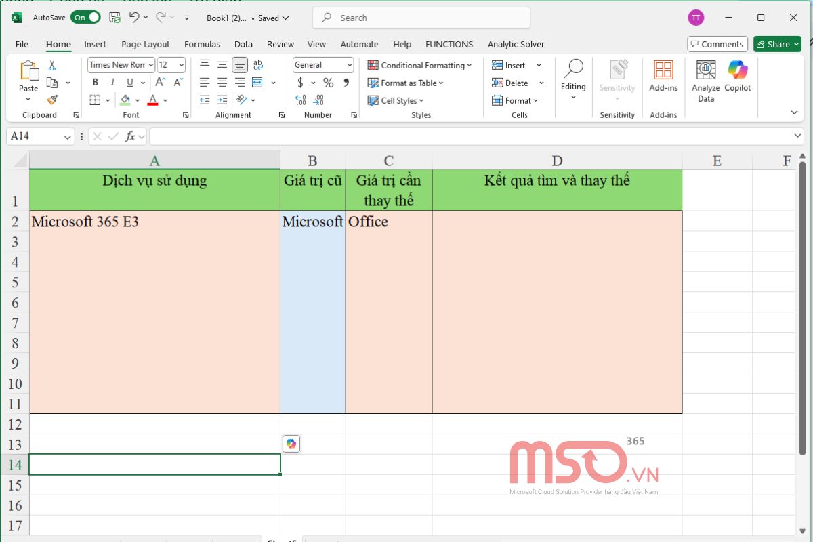Click the Cut scissors icon

[x=52, y=66]
